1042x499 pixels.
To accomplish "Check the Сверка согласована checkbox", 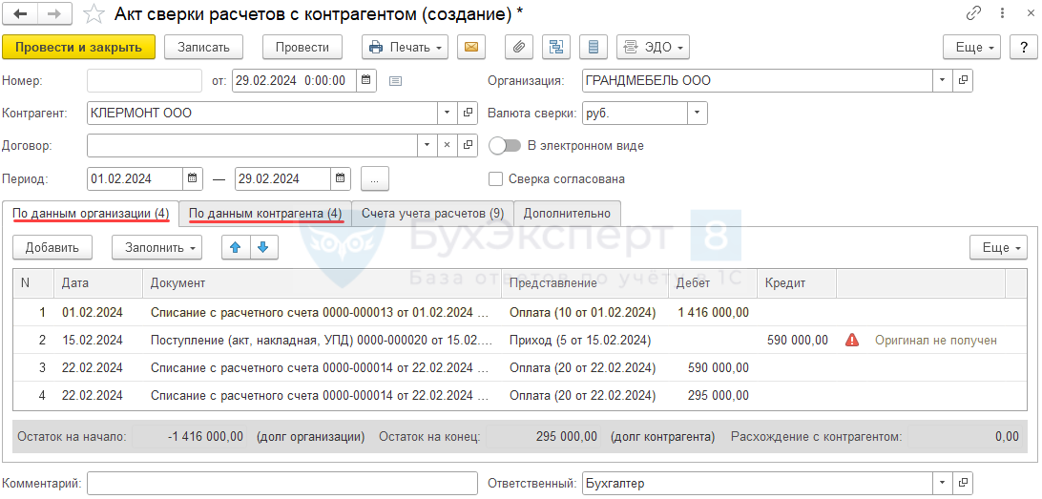I will pos(495,178).
